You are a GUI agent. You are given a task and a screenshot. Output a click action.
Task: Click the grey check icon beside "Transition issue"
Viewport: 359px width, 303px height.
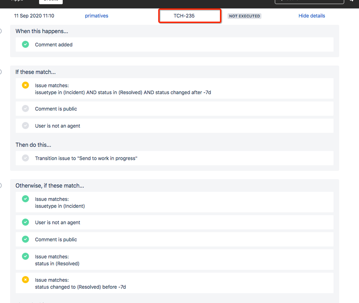click(26, 158)
